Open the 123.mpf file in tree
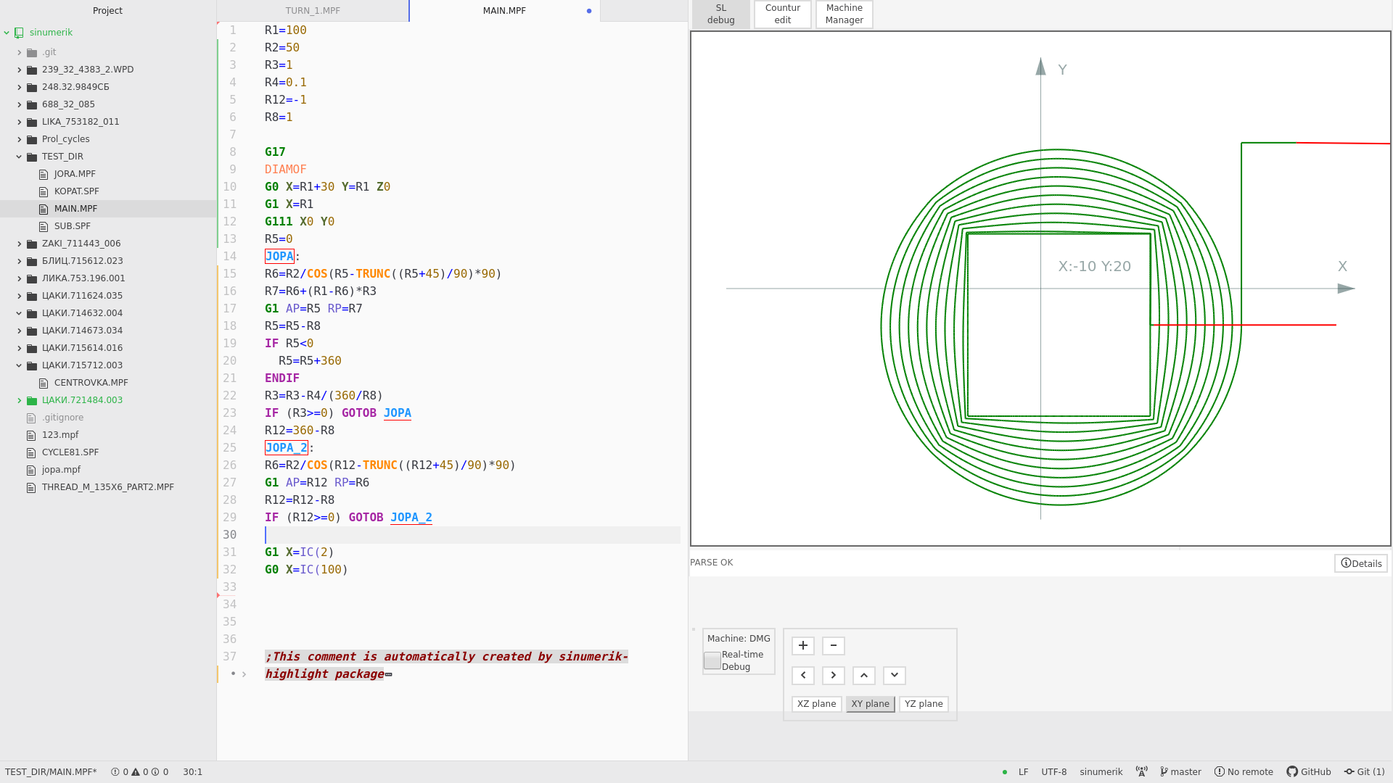 click(x=60, y=435)
